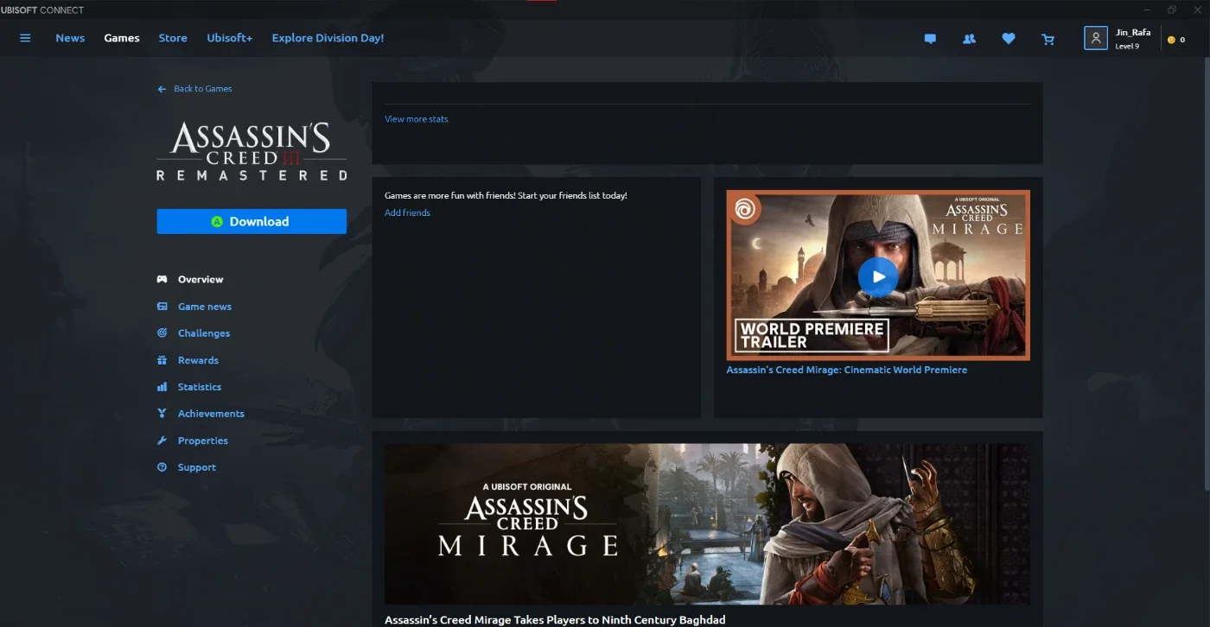The height and width of the screenshot is (627, 1210).
Task: Click the vertical scrollbar on the right edge
Action: (1206, 276)
